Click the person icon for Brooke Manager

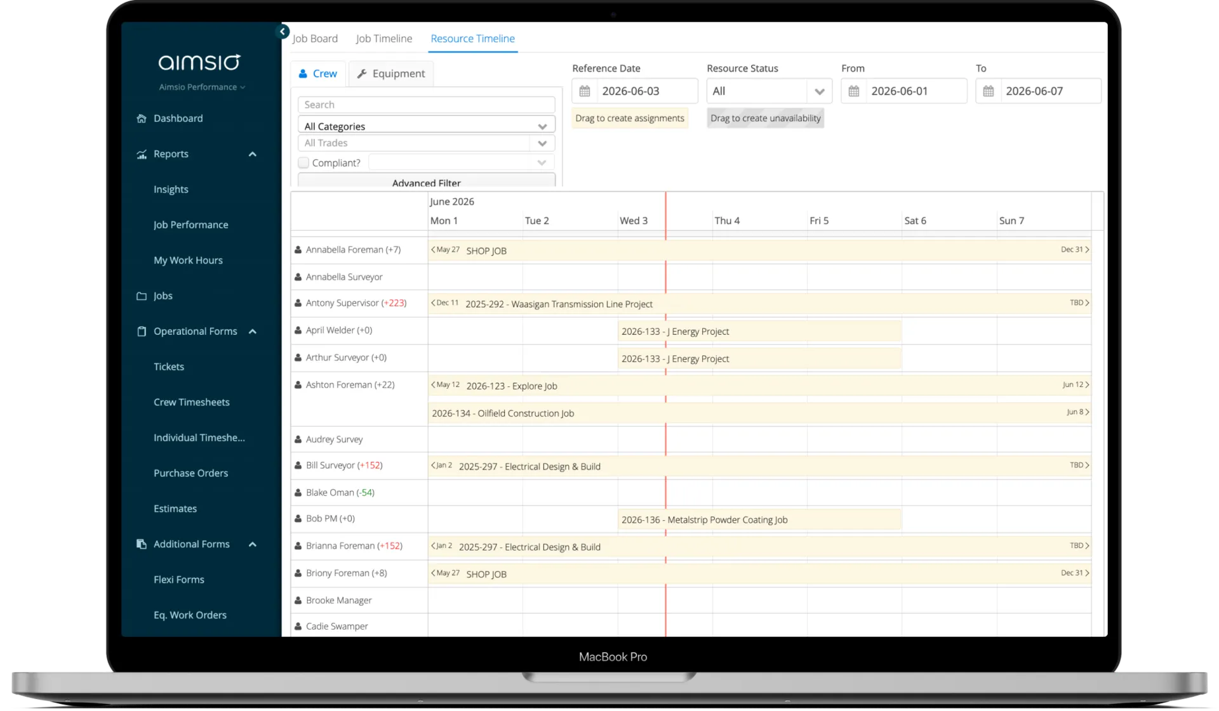(x=298, y=601)
